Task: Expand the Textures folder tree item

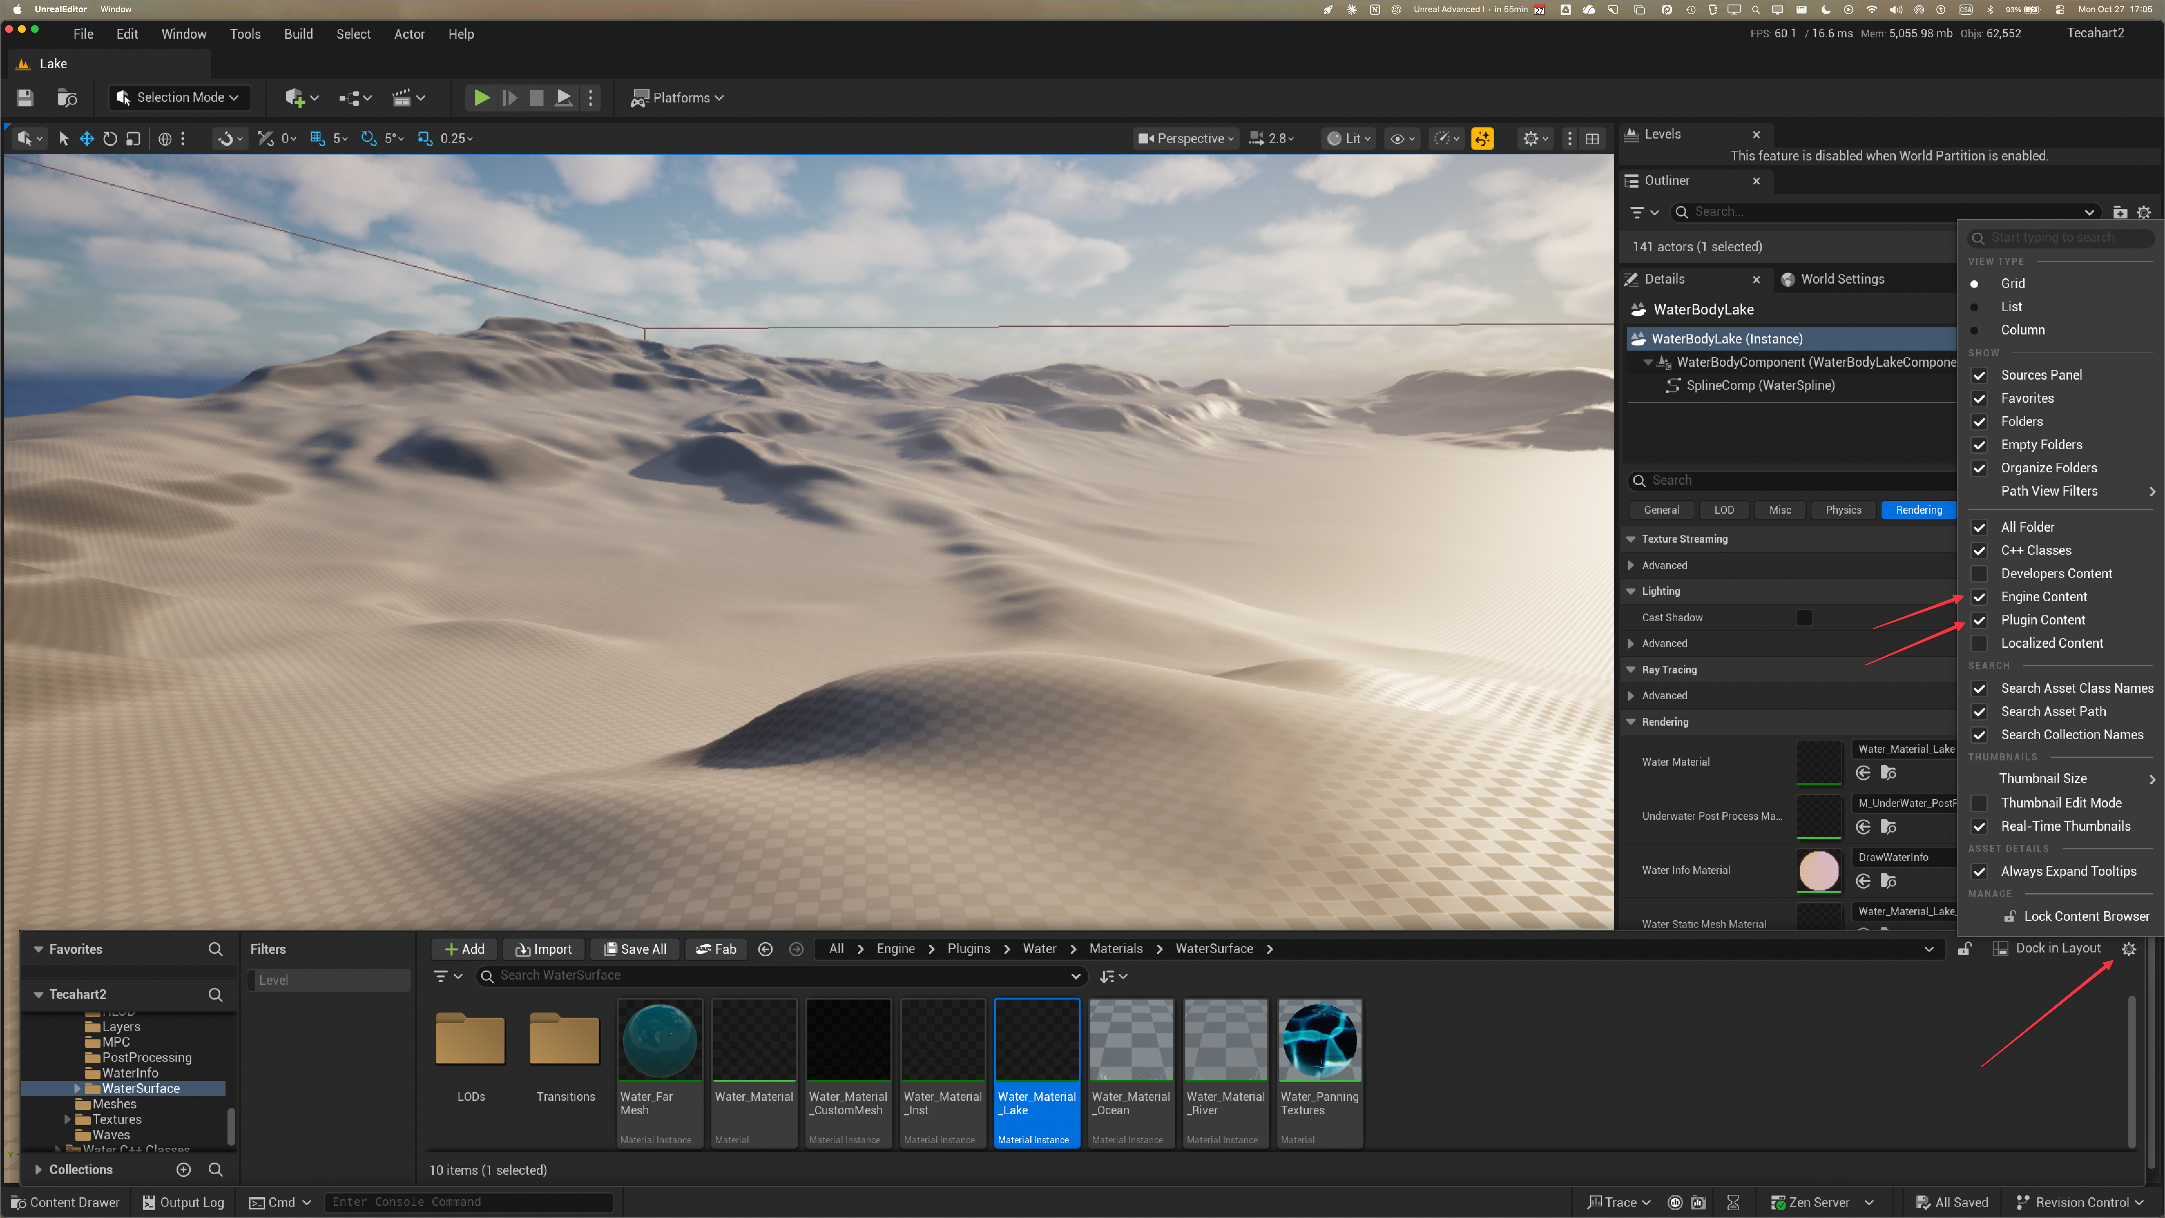Action: 67,1120
